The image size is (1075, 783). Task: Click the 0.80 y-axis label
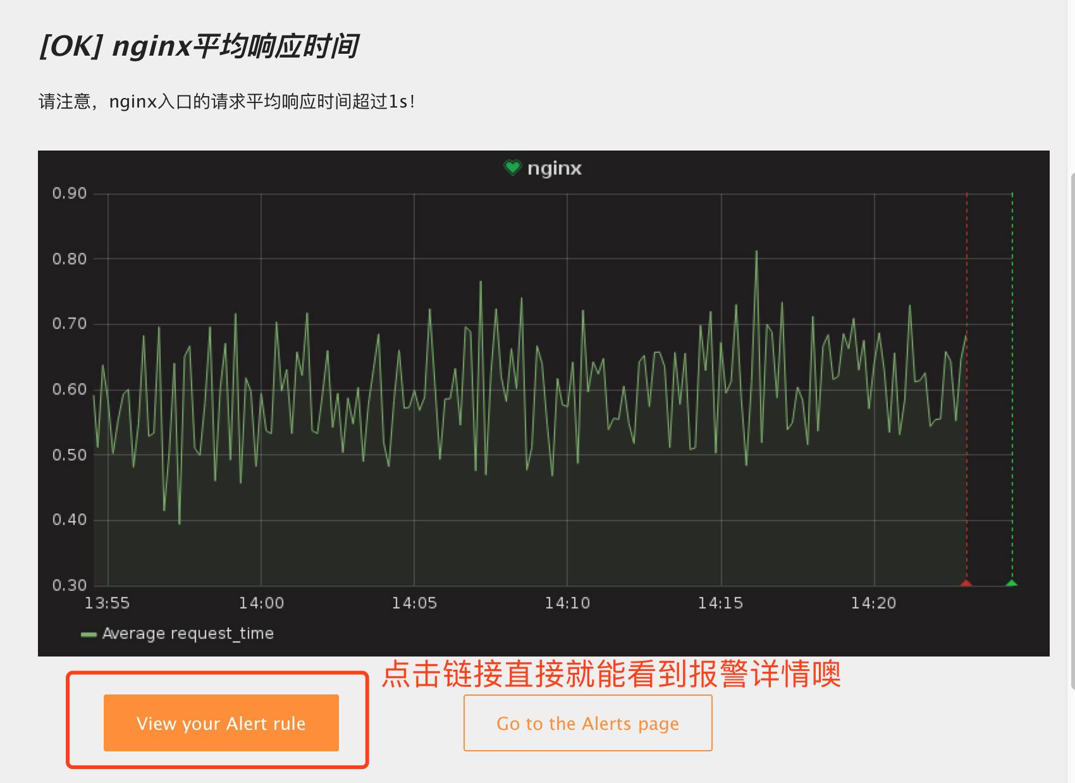click(70, 259)
